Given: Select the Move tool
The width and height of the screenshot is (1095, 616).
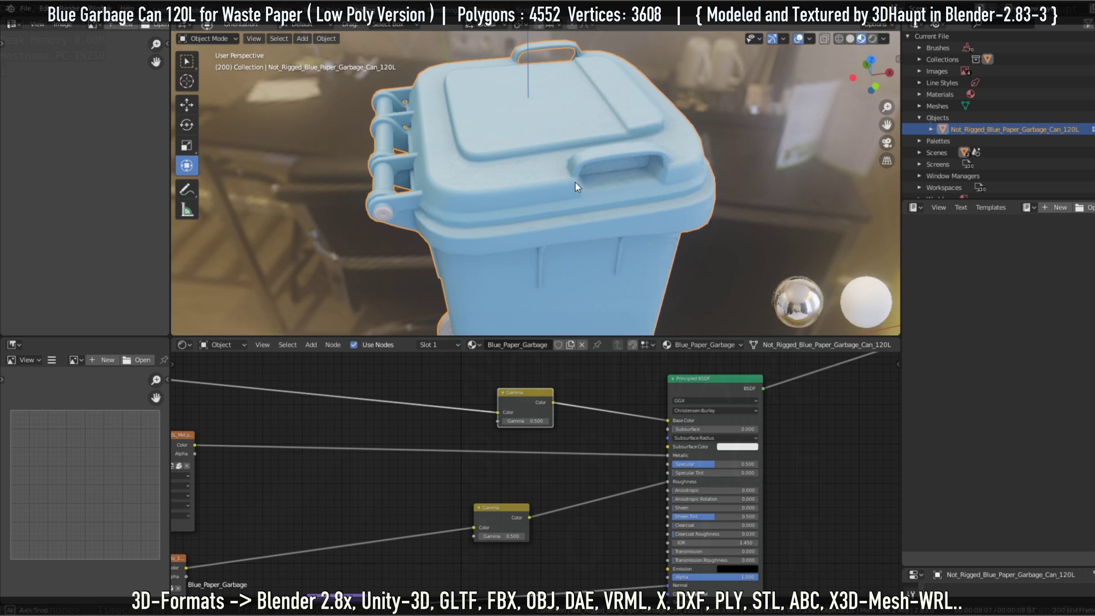Looking at the screenshot, I should pyautogui.click(x=187, y=104).
